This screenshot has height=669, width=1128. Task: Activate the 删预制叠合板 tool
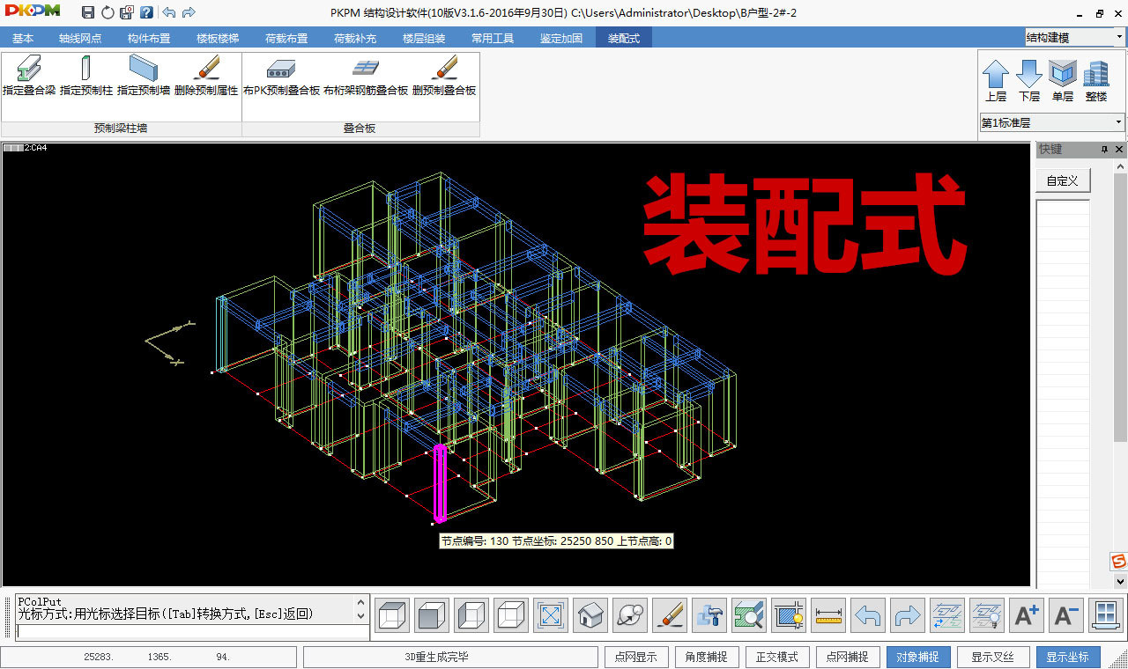click(x=443, y=77)
